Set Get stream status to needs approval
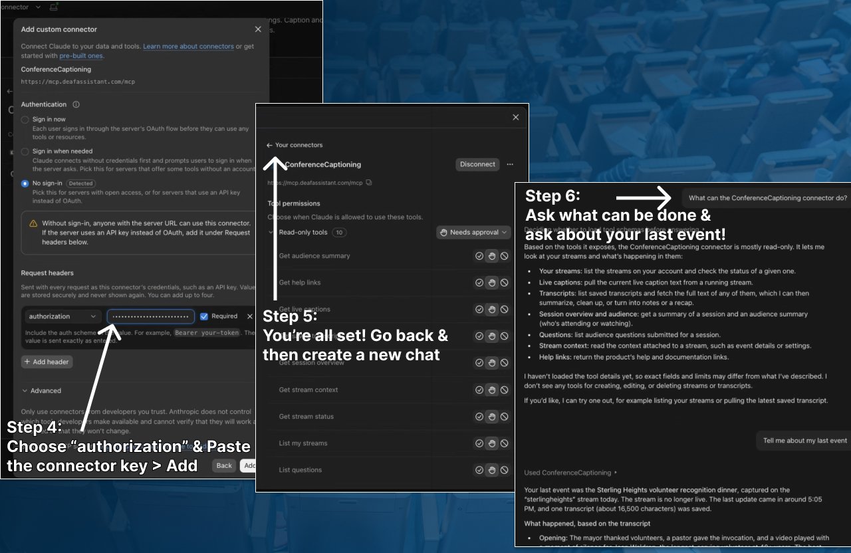Screen dimensions: 851x553 point(492,417)
